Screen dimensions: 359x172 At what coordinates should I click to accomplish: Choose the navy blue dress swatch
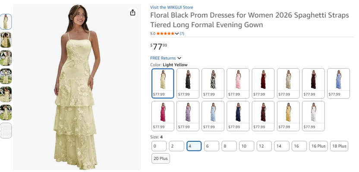pyautogui.click(x=238, y=116)
